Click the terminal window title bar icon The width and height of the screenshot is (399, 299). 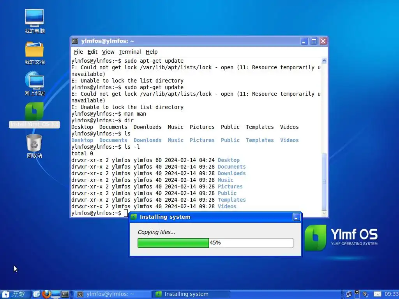click(75, 41)
